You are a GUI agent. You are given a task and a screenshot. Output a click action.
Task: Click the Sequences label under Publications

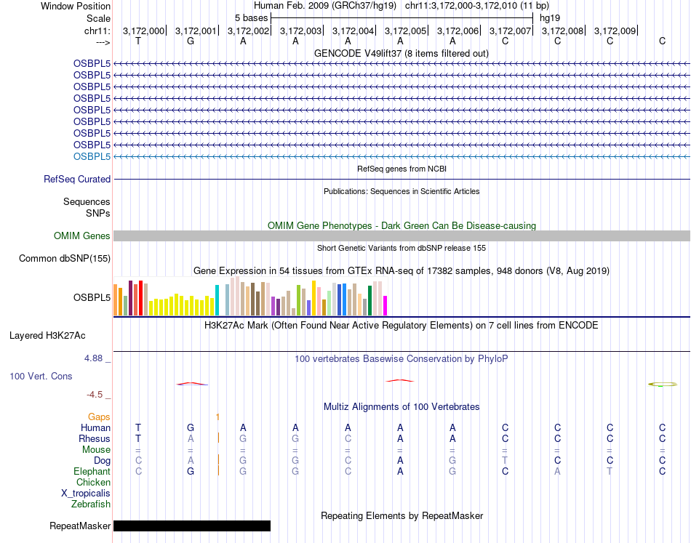[87, 201]
